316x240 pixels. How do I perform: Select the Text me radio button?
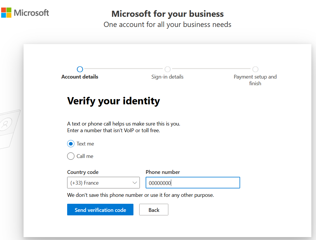tap(71, 144)
